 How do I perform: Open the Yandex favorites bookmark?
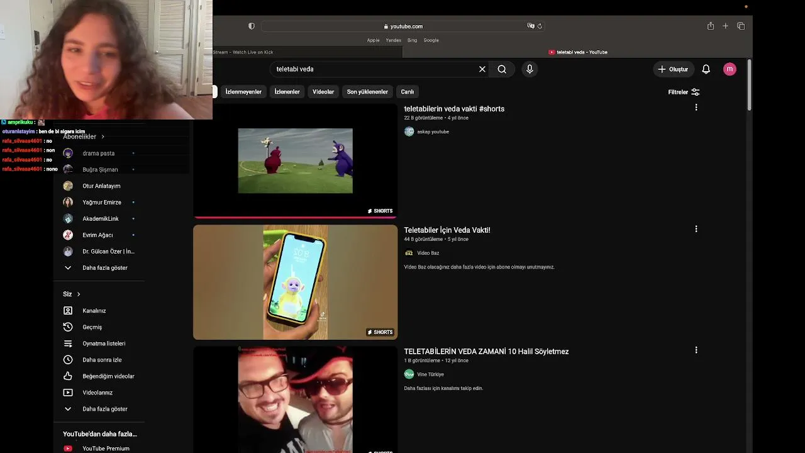pyautogui.click(x=394, y=40)
